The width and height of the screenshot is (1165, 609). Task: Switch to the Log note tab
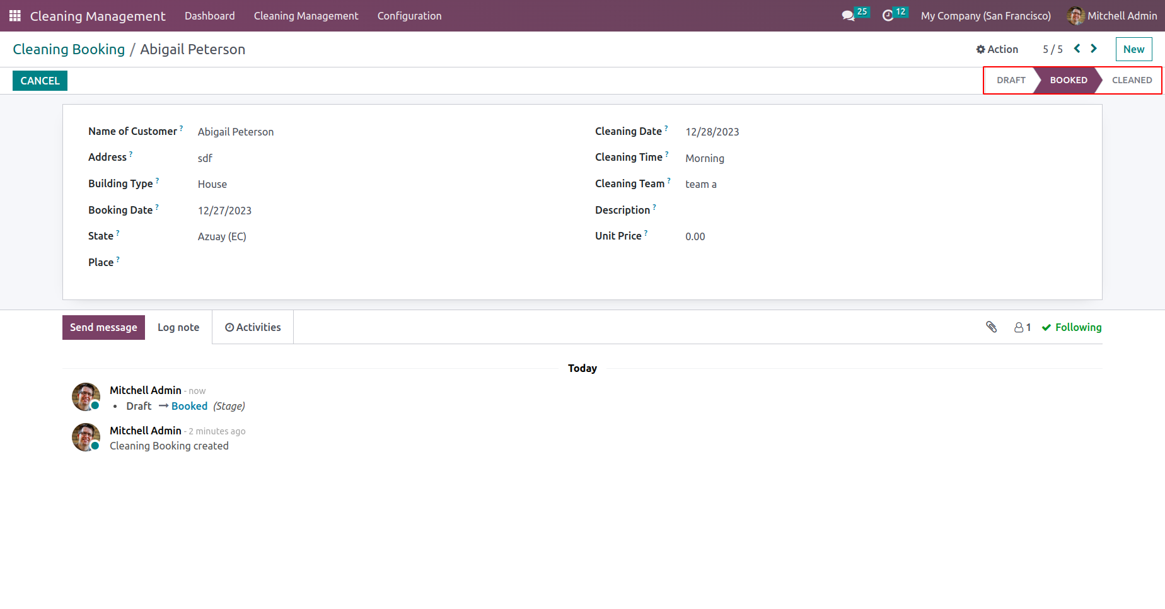coord(178,327)
